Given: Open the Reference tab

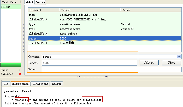Looking at the screenshot, I should pos(20,84).
